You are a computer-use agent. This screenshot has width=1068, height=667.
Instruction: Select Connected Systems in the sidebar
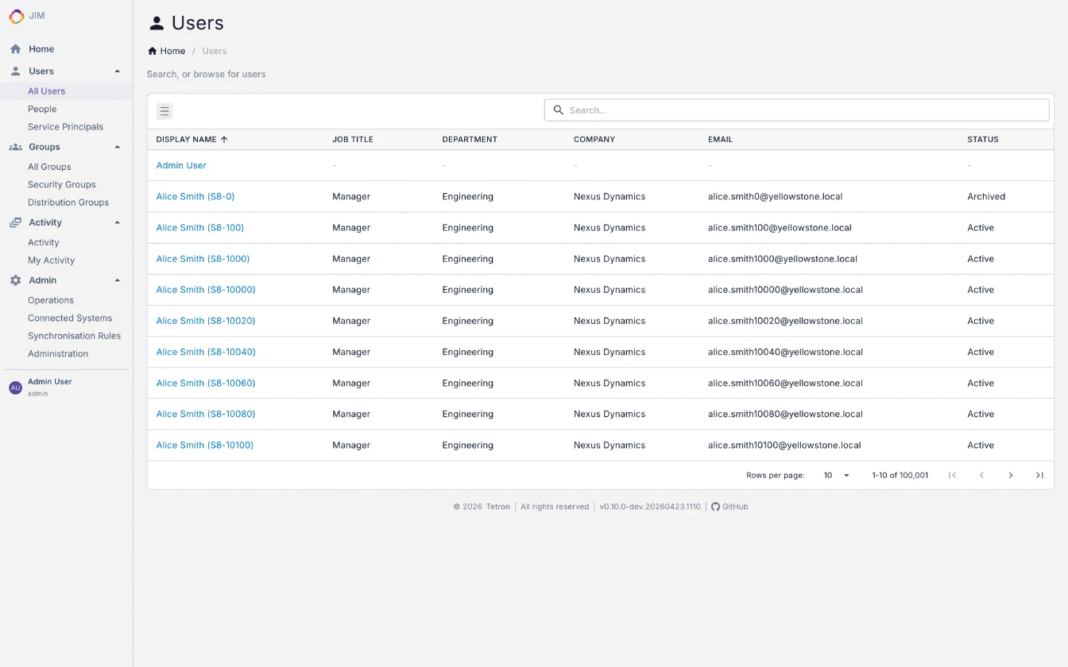(70, 318)
